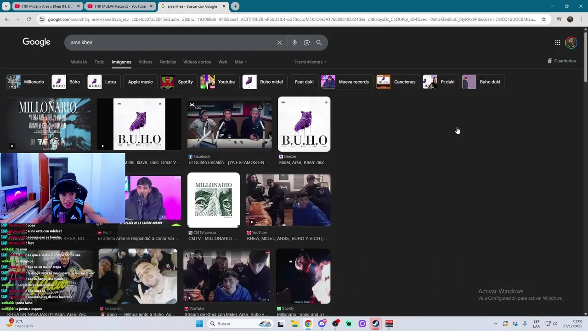Open the volume control in tray

coord(555,324)
